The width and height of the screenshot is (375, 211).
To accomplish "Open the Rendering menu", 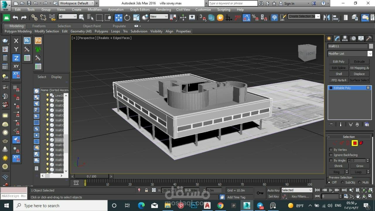I will [163, 9].
